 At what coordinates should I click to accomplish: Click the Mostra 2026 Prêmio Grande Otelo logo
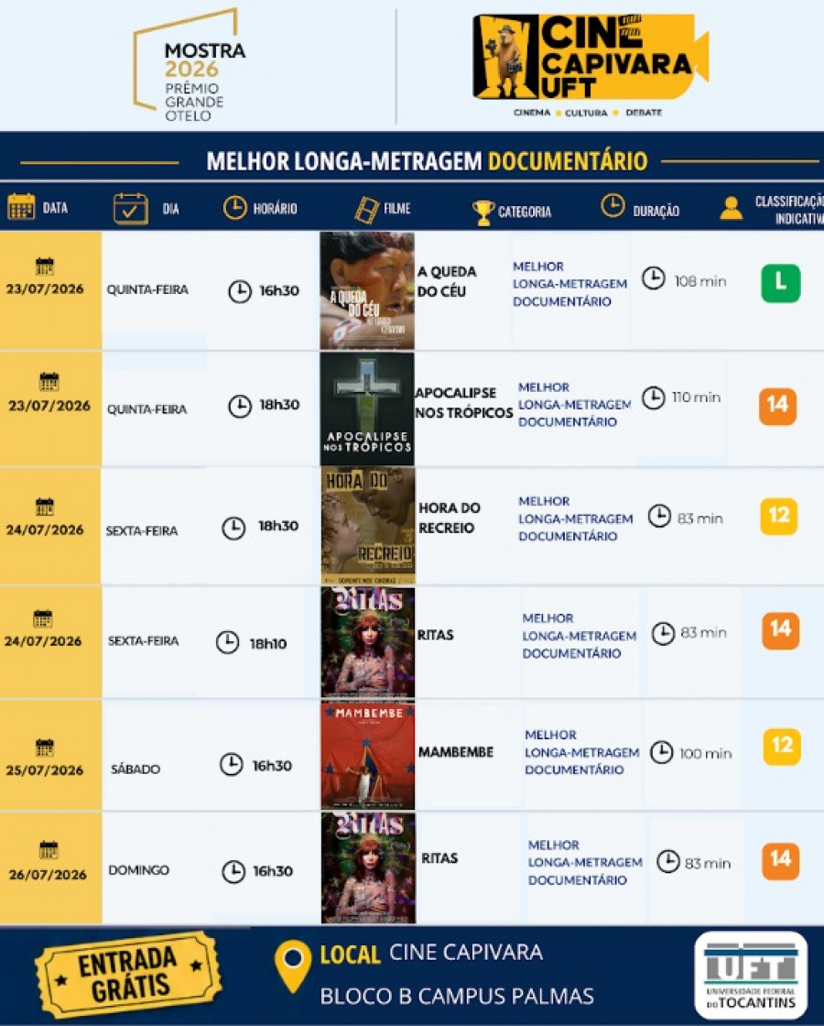click(x=189, y=66)
